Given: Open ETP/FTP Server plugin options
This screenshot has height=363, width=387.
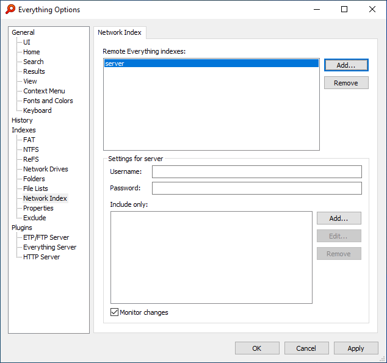Looking at the screenshot, I should pyautogui.click(x=46, y=237).
